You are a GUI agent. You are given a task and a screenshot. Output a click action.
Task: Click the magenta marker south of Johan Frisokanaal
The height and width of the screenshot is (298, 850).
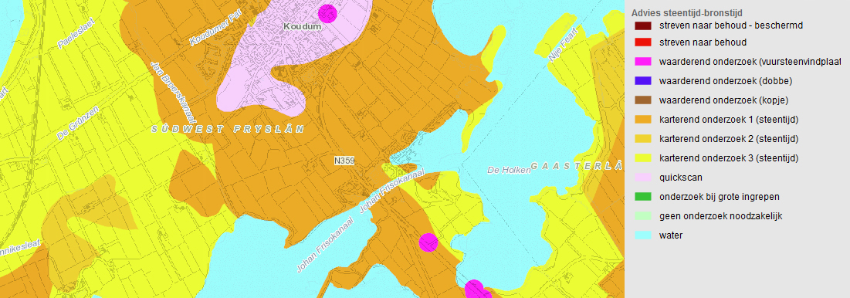pyautogui.click(x=428, y=242)
